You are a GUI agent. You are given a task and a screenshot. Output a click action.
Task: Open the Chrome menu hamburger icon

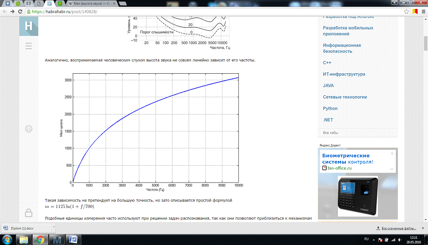[x=423, y=11]
